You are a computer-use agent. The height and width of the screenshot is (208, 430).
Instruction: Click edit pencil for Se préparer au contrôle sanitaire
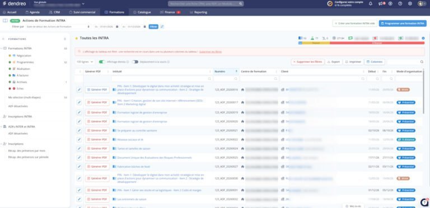click(79, 130)
